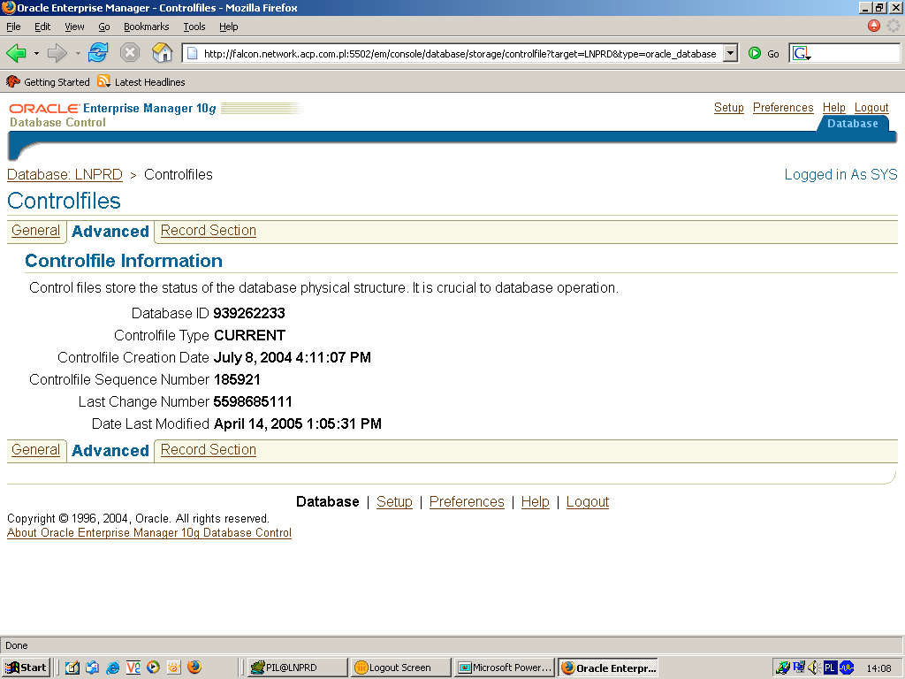Click the PL language indicator
Viewport: 905px width, 679px height.
[830, 668]
